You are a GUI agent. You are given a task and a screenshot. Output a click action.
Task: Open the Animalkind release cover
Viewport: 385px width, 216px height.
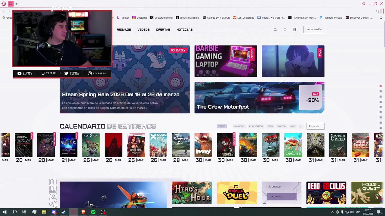click(x=293, y=145)
